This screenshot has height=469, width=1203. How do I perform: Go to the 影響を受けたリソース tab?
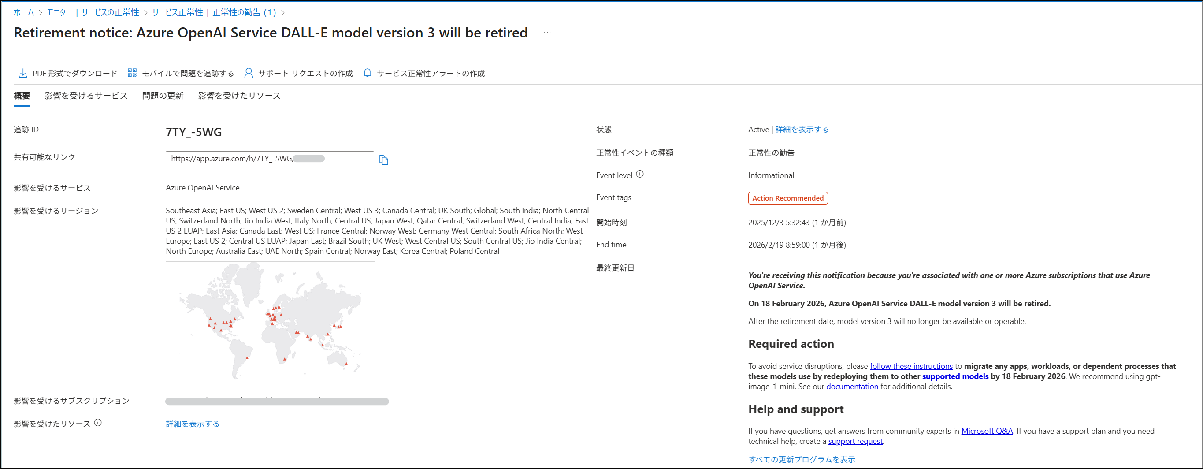239,96
